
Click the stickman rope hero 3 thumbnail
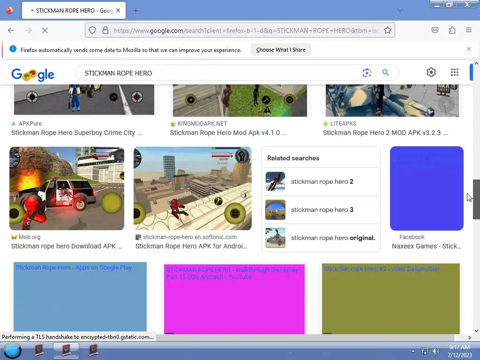(x=275, y=210)
